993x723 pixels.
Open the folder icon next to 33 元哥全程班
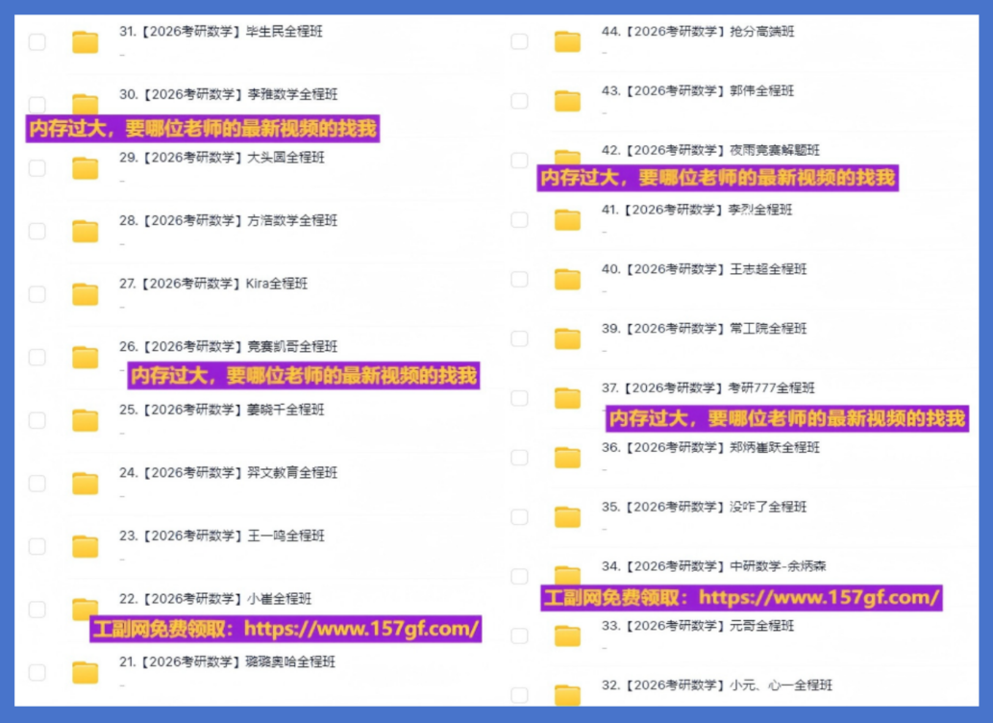point(567,636)
